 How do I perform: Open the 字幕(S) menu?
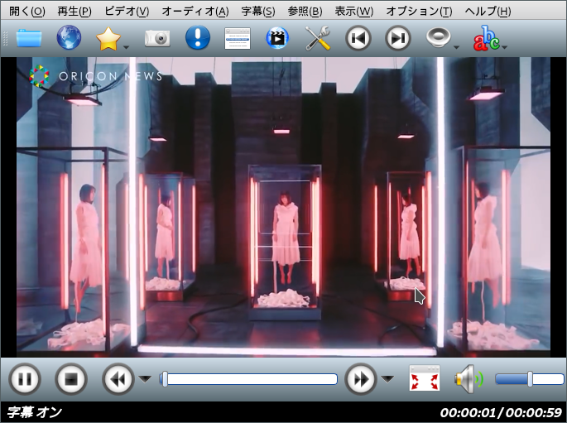[x=258, y=12]
